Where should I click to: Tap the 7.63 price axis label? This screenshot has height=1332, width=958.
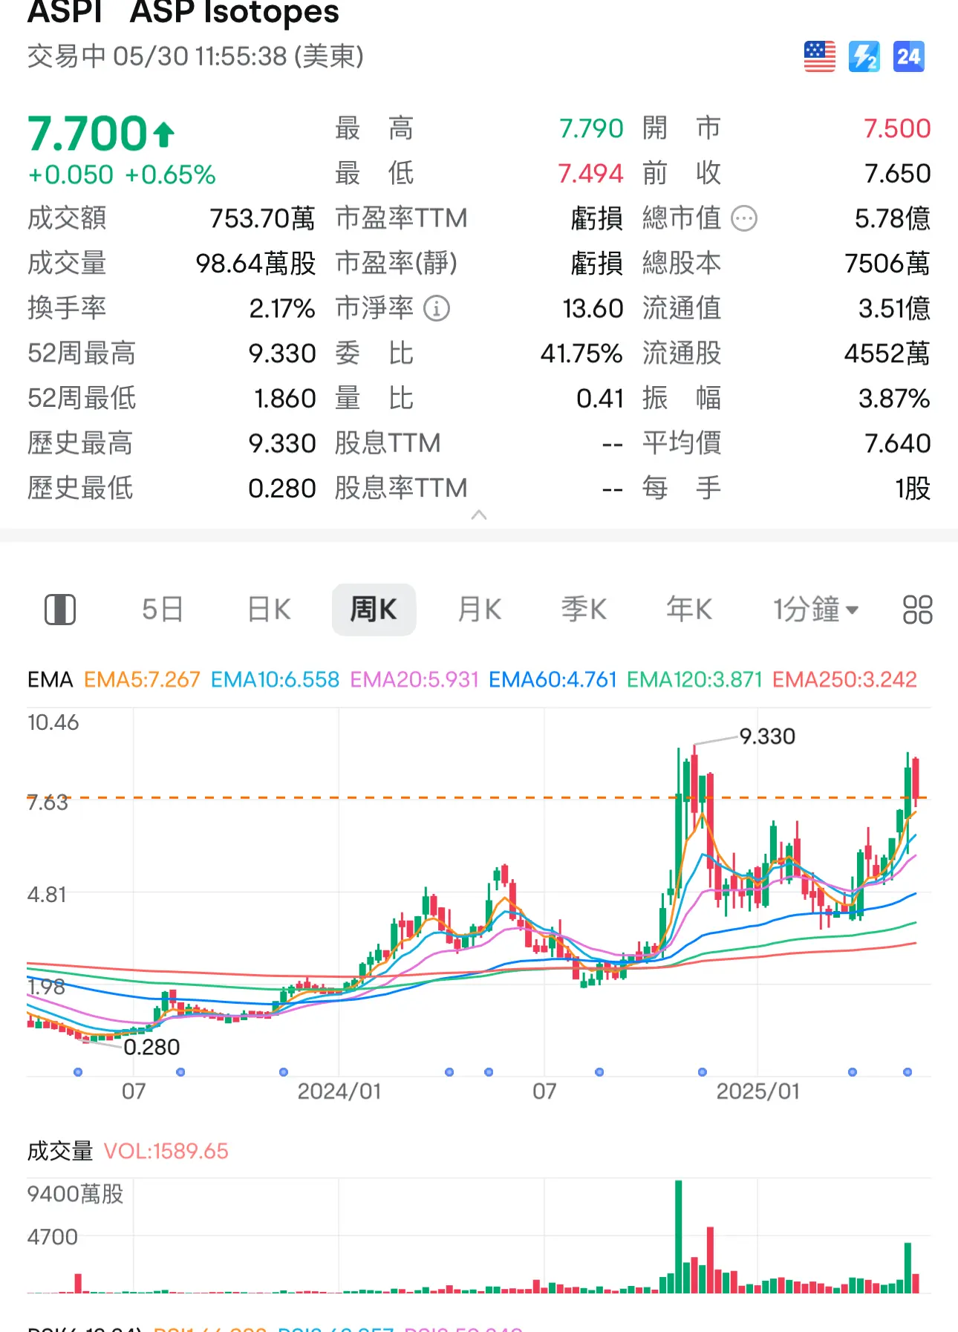click(x=48, y=803)
